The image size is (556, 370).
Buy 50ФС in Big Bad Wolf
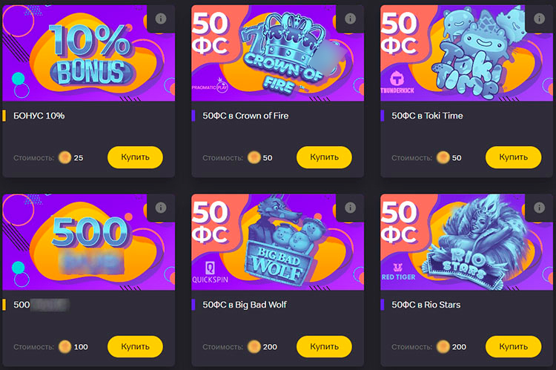click(324, 346)
